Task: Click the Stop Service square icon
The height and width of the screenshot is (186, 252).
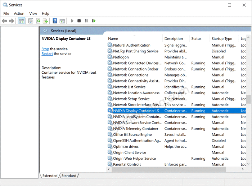Action: [79, 21]
